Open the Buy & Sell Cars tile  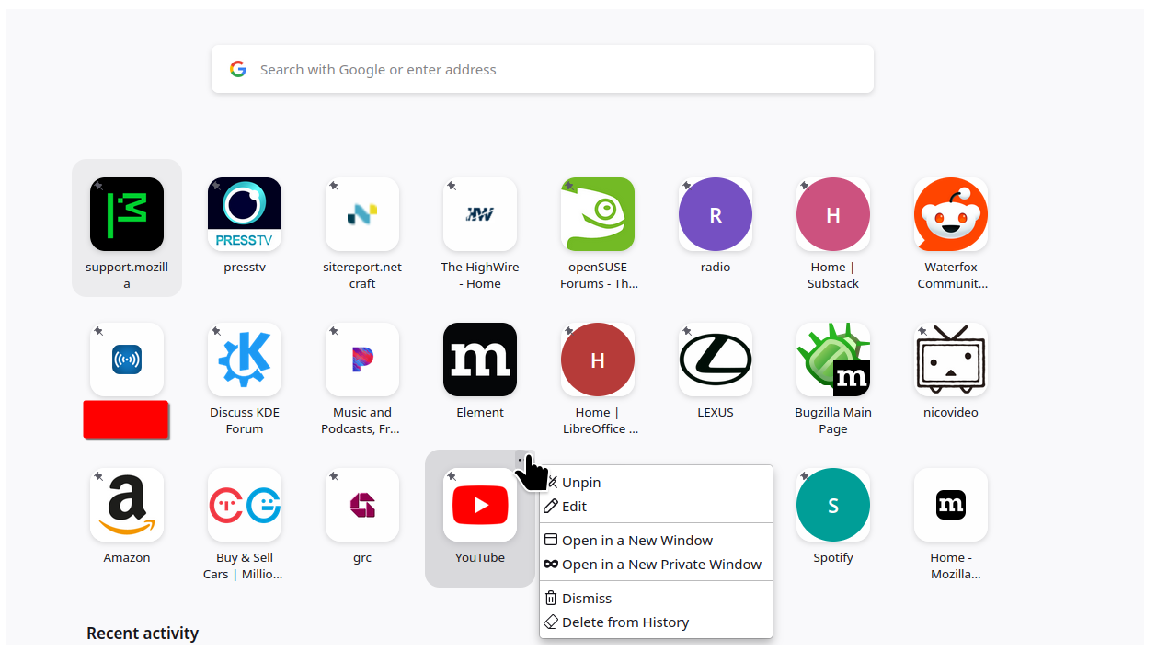245,505
